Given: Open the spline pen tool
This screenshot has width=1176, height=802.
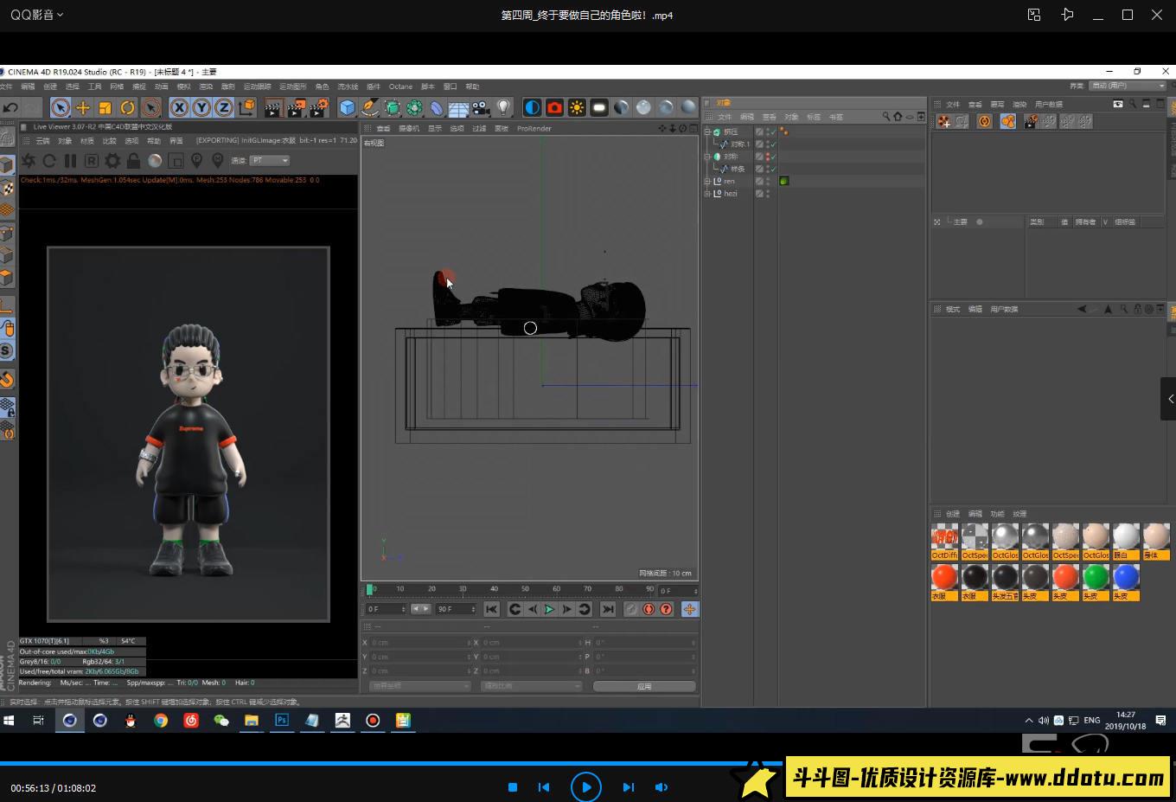Looking at the screenshot, I should pos(370,107).
